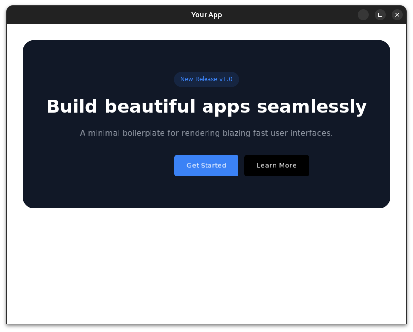Viewport: 413px width, 332px height.
Task: Close the Your App window
Action: [x=397, y=15]
